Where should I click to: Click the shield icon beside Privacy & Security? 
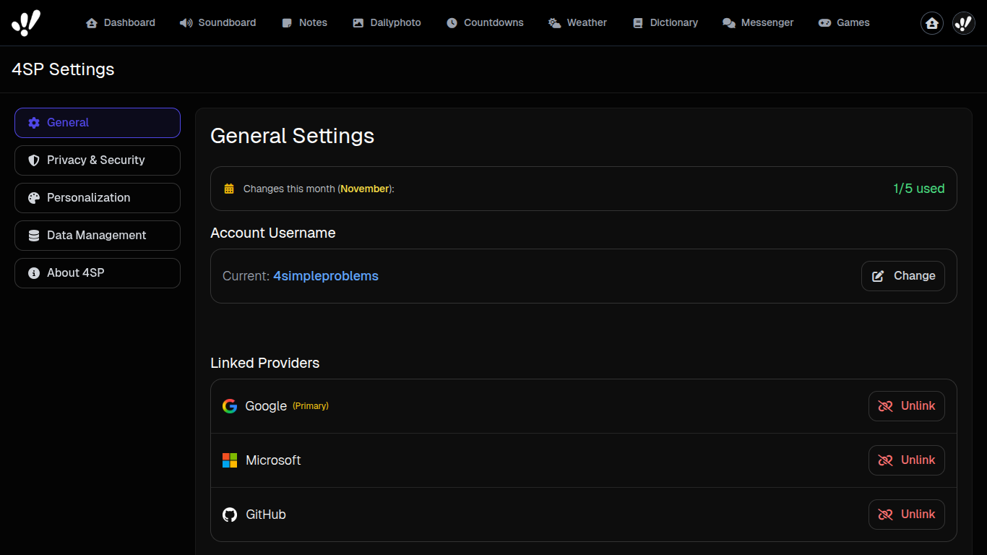click(34, 160)
